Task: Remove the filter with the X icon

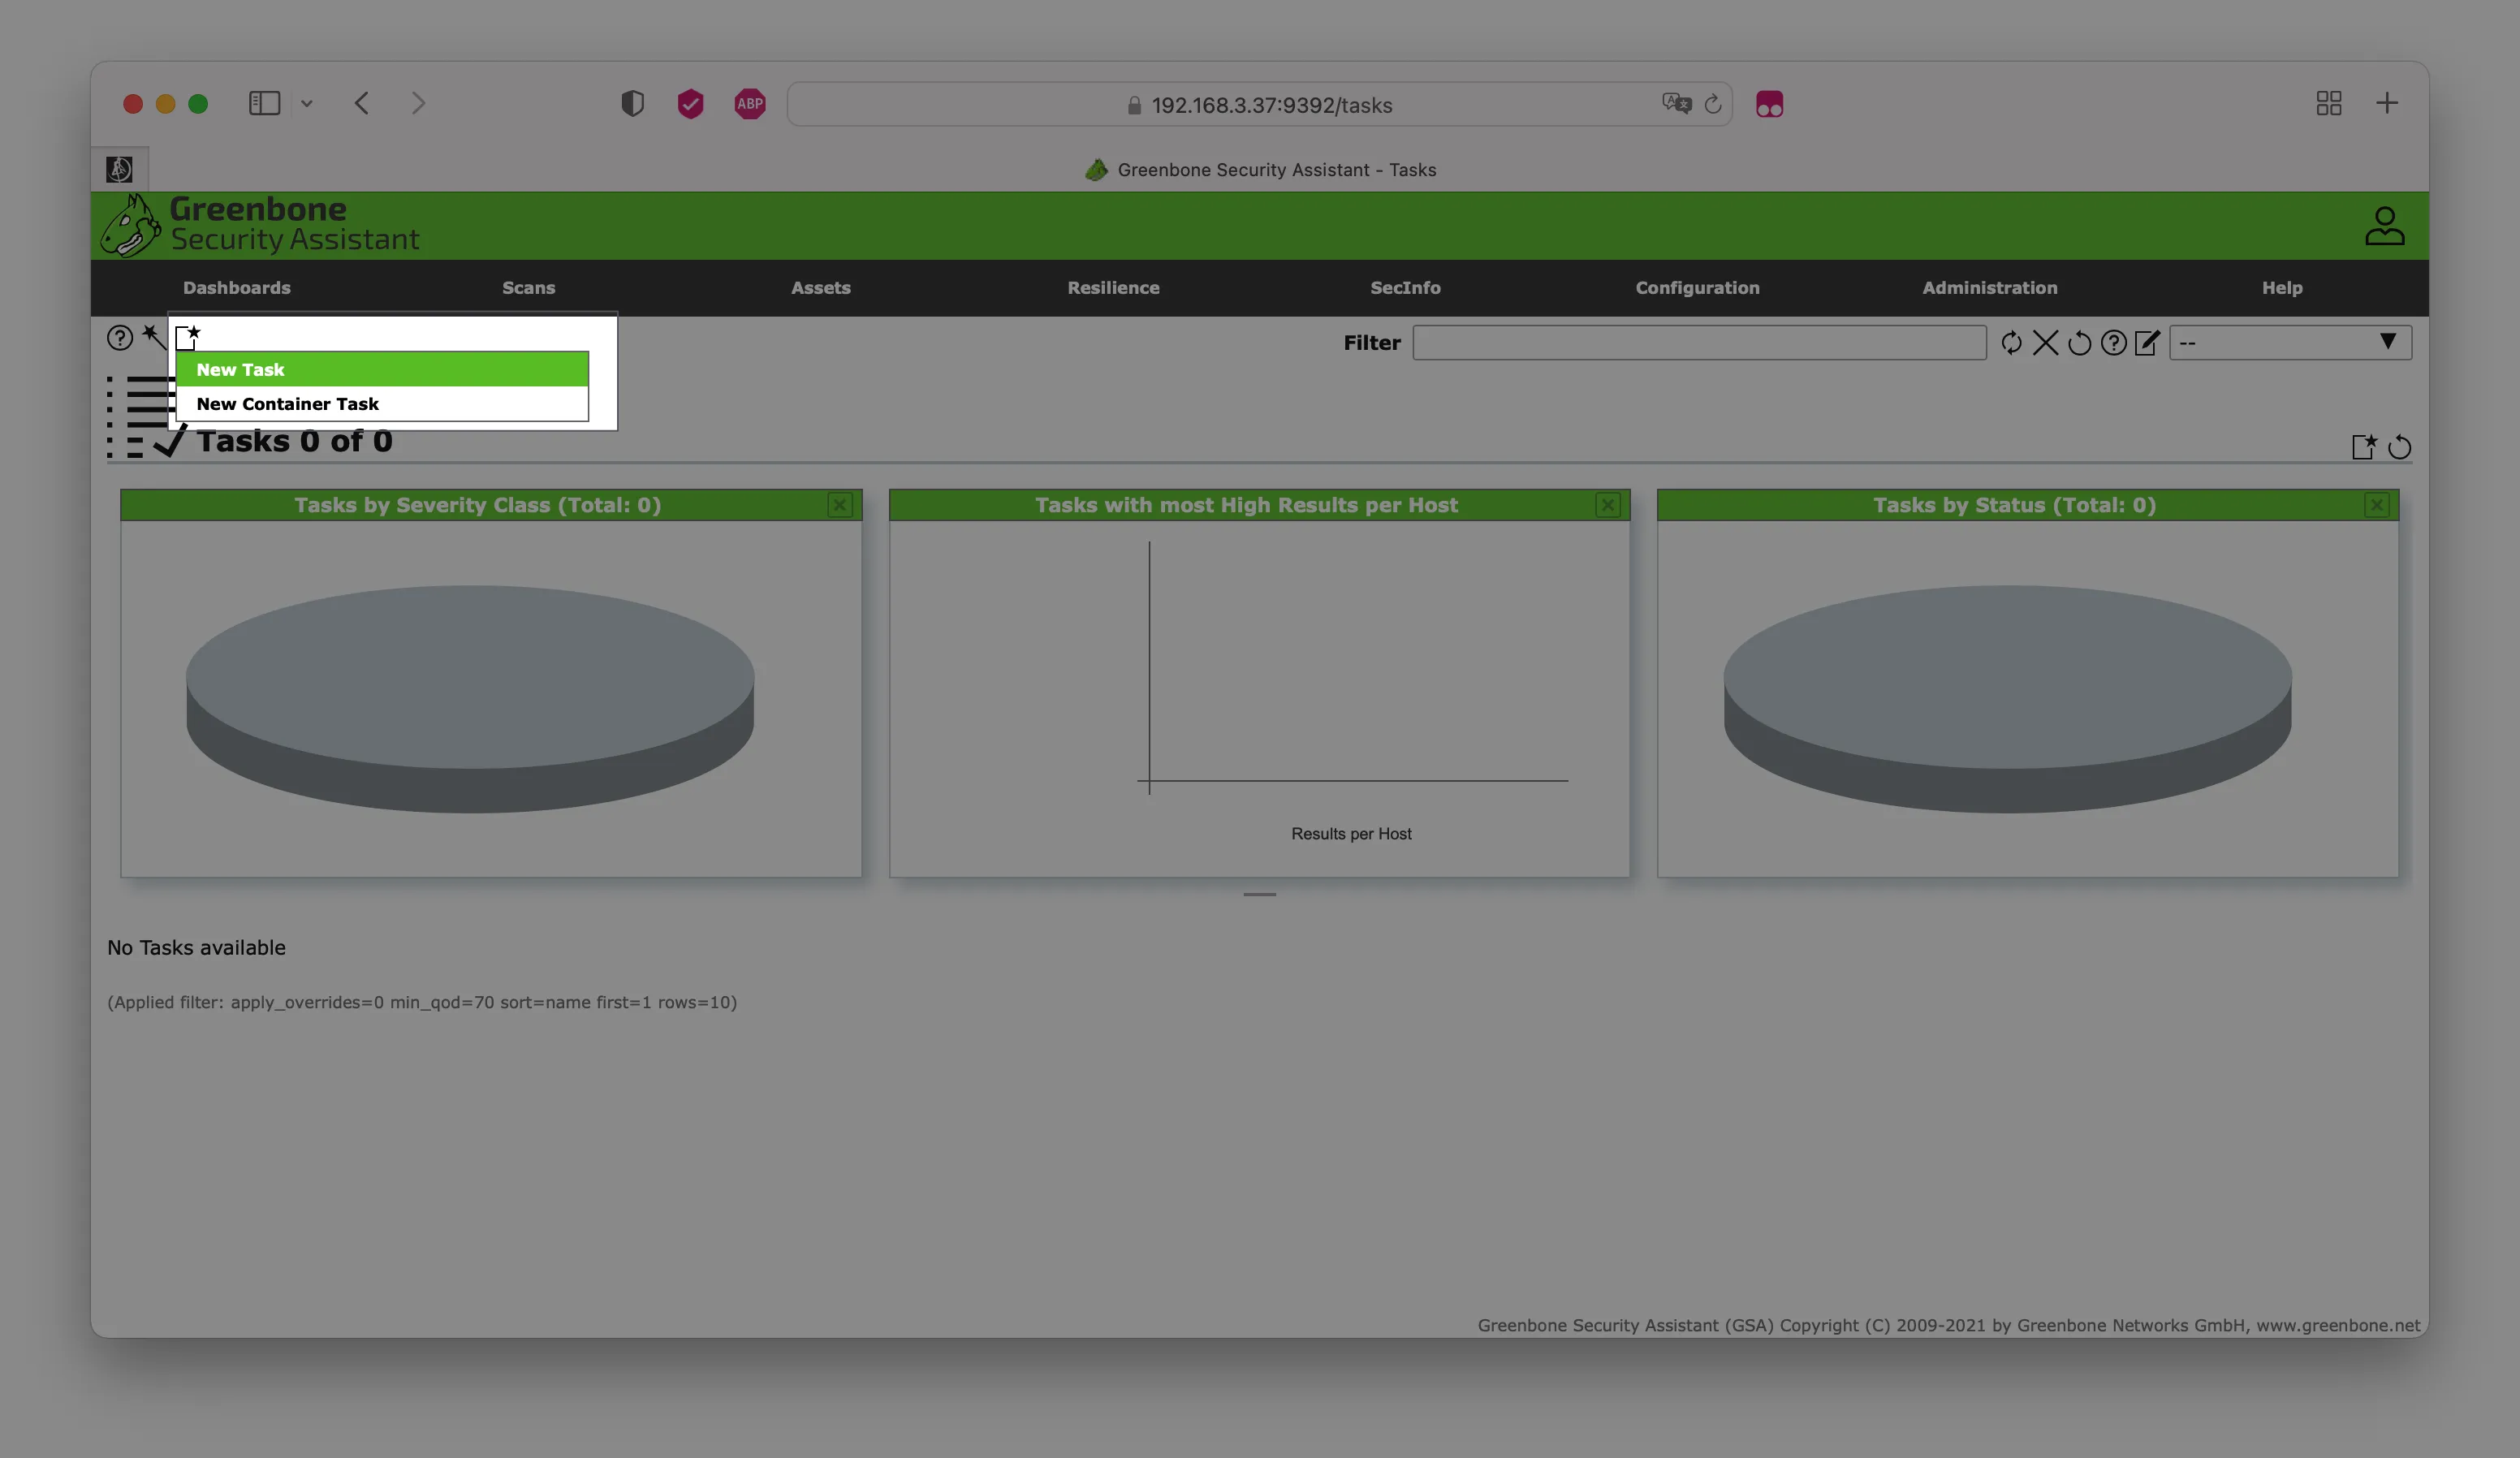Action: (x=2045, y=343)
